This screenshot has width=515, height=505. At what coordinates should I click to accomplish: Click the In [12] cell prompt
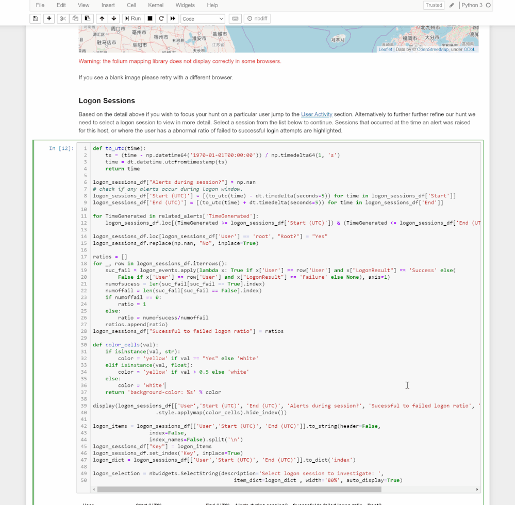61,148
